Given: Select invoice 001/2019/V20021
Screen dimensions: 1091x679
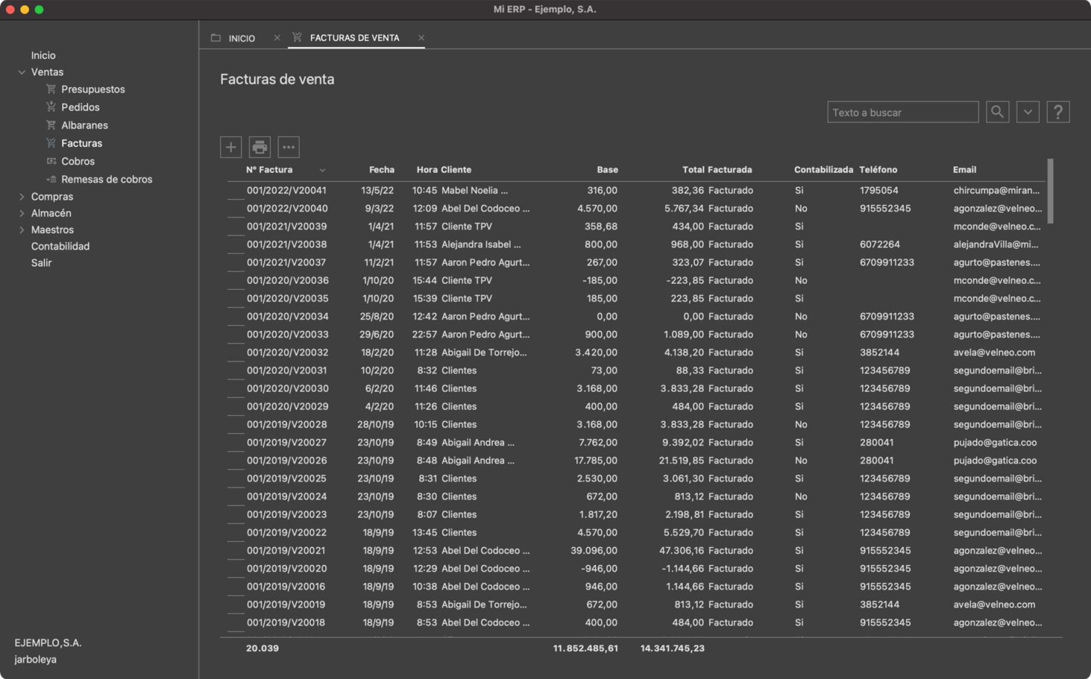Looking at the screenshot, I should (286, 551).
